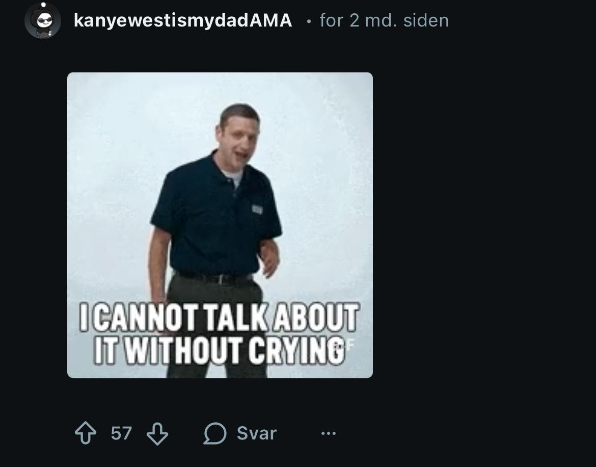The height and width of the screenshot is (467, 596).
Task: Click the vote count showing 57
Action: [x=121, y=433]
